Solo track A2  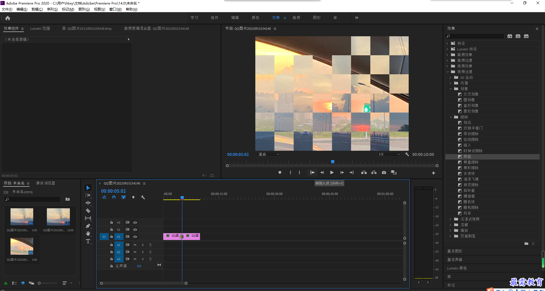pyautogui.click(x=143, y=252)
